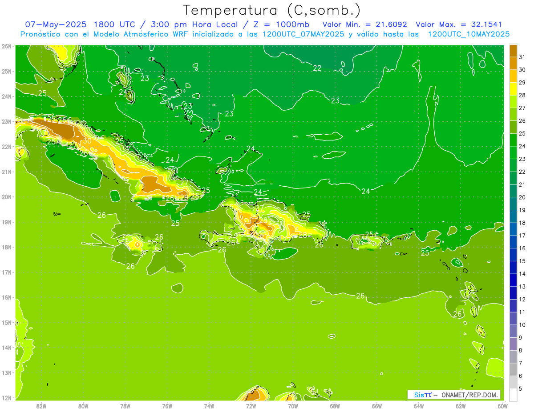Click the 70W longitude axis label
Image resolution: width=534 pixels, height=412 pixels.
(293, 405)
